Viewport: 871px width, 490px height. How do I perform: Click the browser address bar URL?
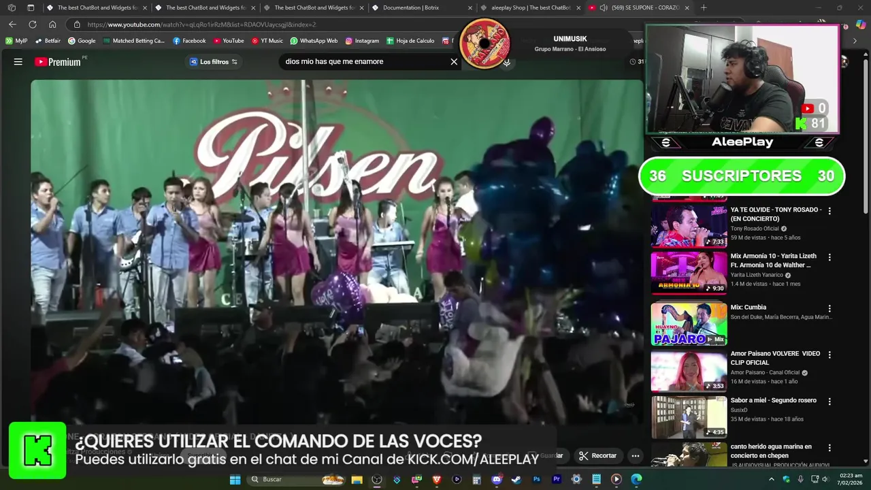(201, 24)
